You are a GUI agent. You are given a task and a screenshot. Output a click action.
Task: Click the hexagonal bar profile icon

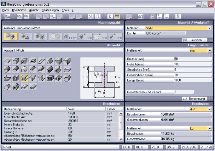(67, 78)
